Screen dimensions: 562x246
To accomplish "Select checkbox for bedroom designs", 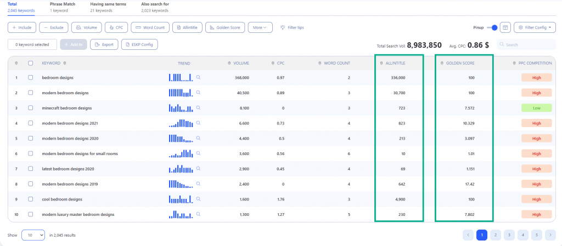I will point(31,78).
